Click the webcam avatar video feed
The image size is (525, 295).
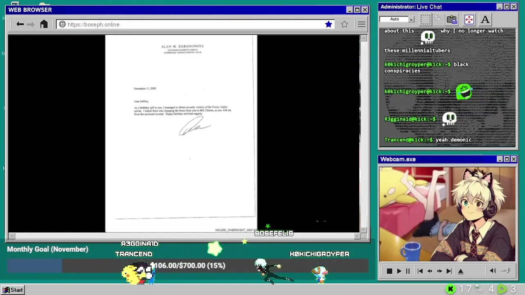pos(447,214)
